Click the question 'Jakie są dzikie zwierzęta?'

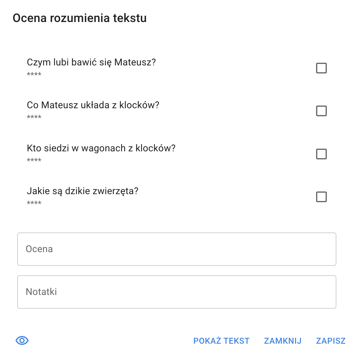click(x=83, y=191)
